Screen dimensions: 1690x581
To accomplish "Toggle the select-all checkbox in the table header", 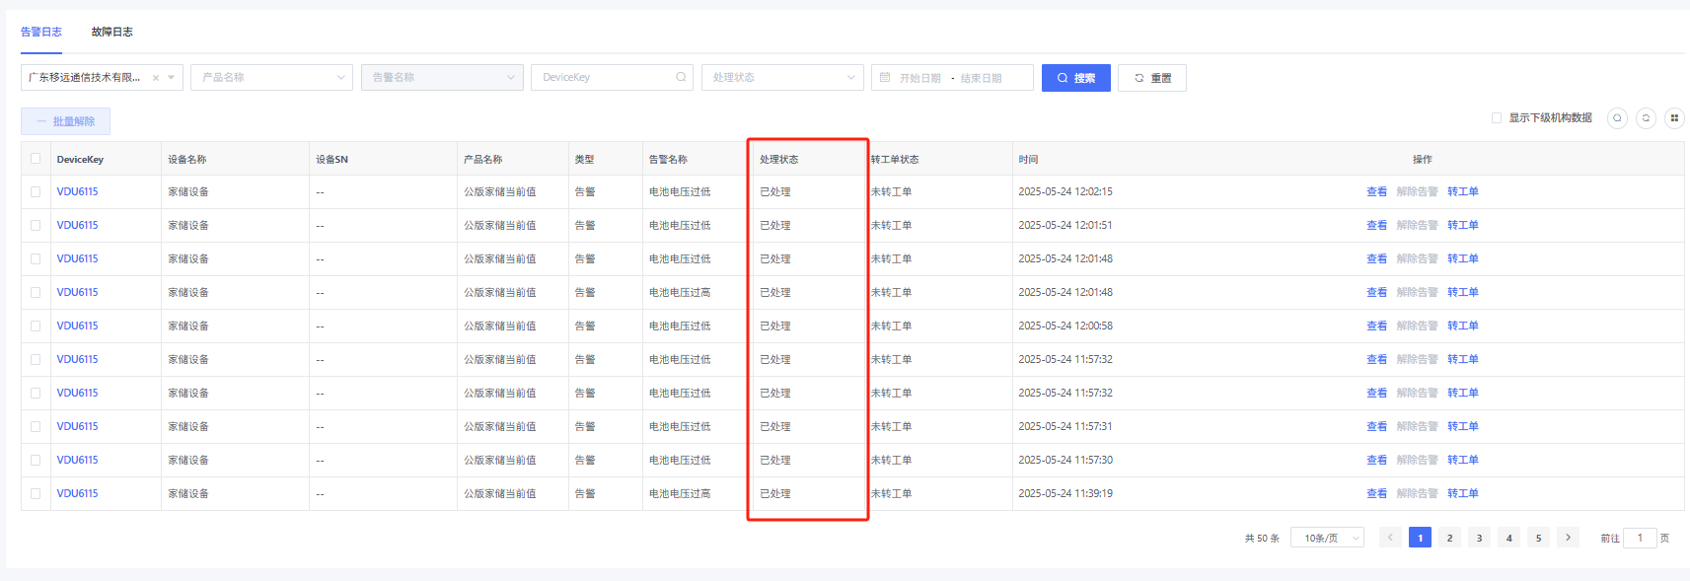I will (36, 159).
